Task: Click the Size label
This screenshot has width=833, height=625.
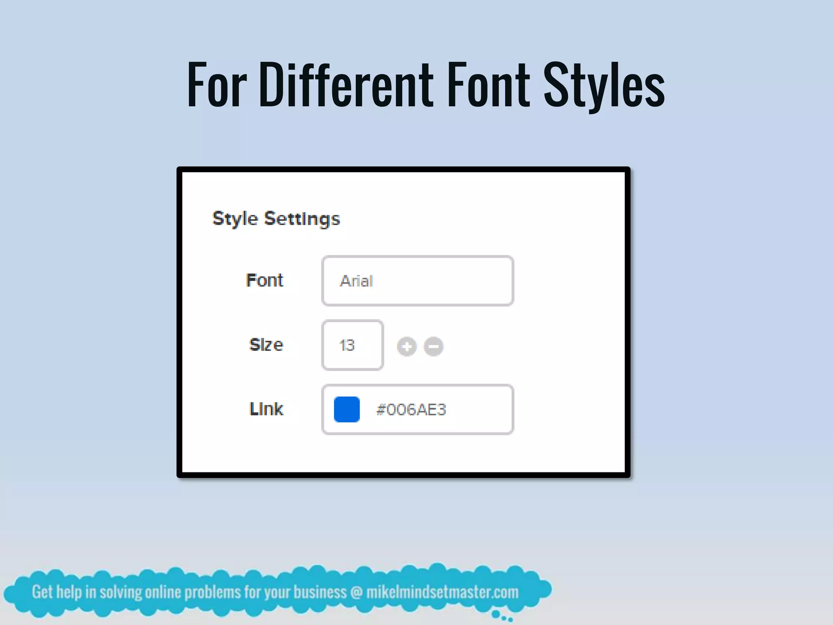Action: [x=266, y=345]
